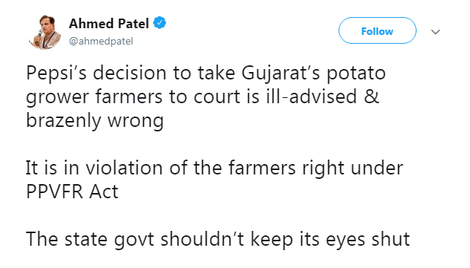This screenshot has height=268, width=470.
Task: Follow Ahmed Patel's account
Action: [377, 30]
